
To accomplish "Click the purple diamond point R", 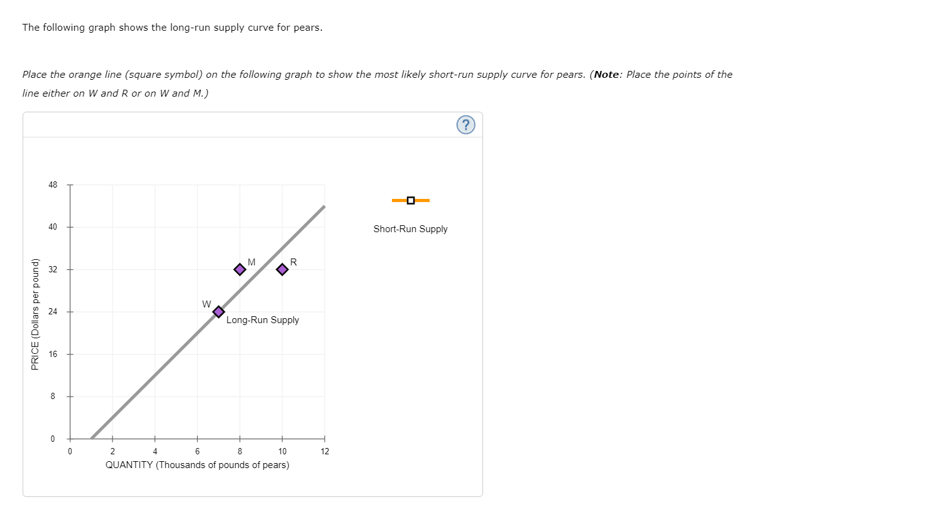I will point(282,269).
